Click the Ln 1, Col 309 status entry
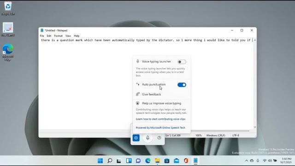This screenshot has width=295, height=166. coord(173,135)
